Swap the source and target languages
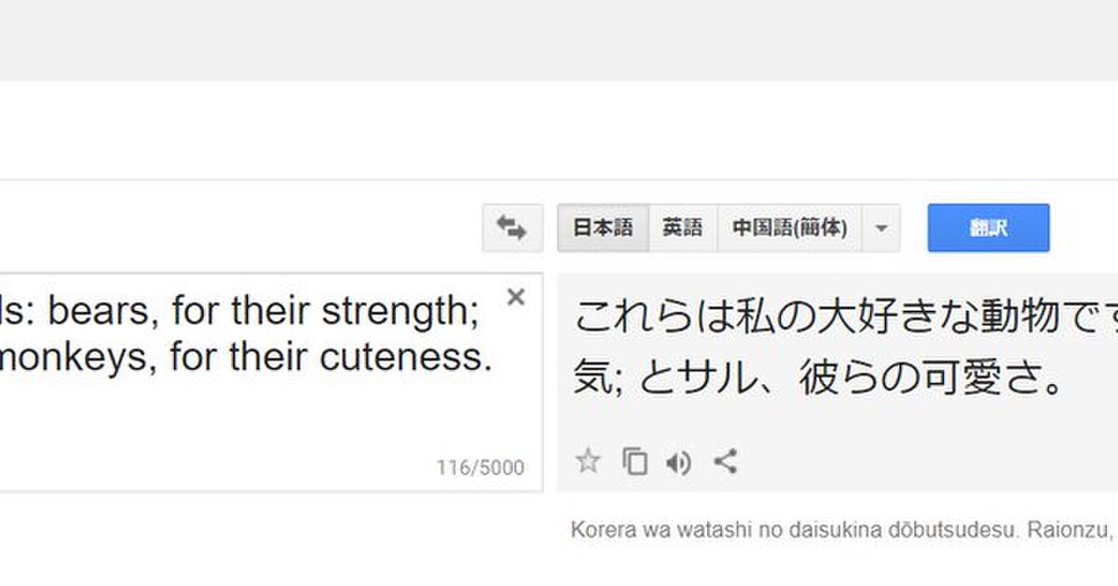 [x=511, y=228]
